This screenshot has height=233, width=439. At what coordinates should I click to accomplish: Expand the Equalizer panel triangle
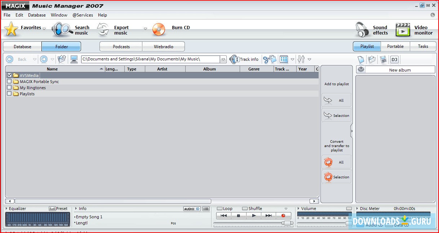click(6, 209)
